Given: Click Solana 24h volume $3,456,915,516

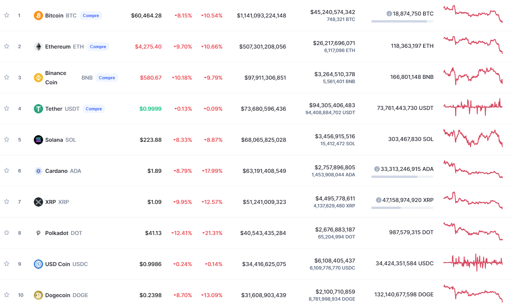Looking at the screenshot, I should point(335,136).
